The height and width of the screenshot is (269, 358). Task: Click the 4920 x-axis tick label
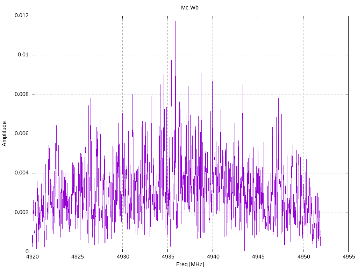click(32, 257)
